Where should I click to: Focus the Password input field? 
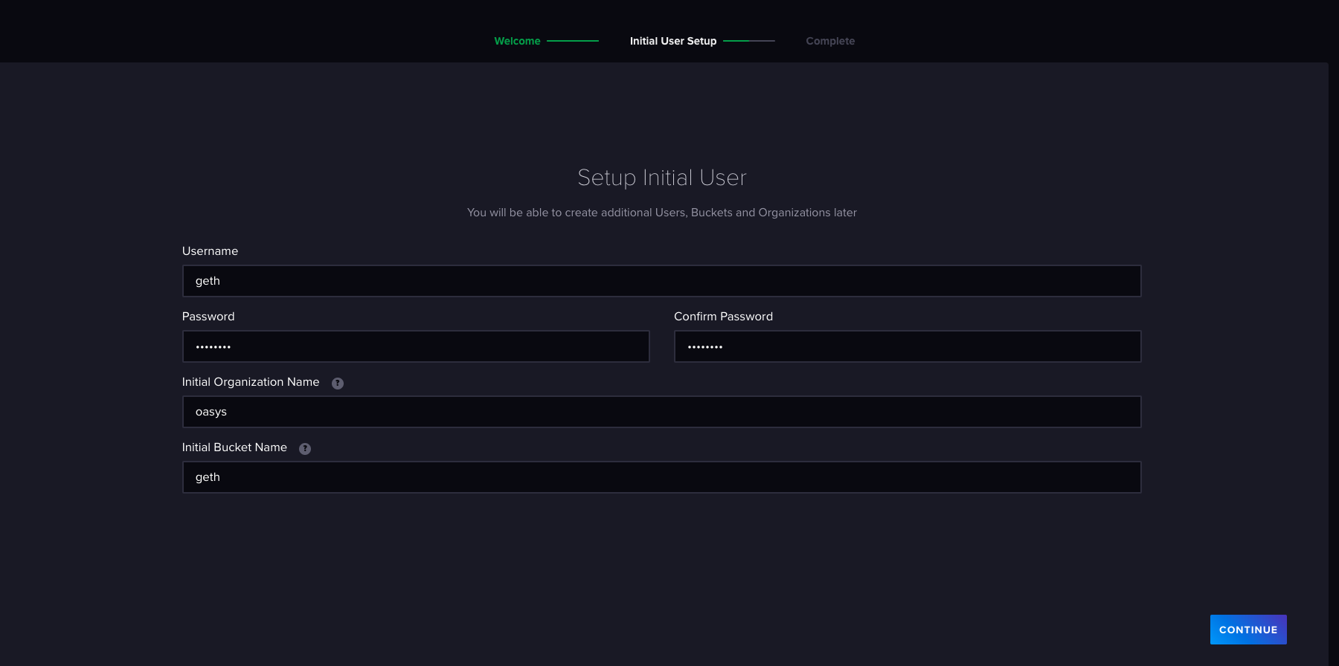(416, 346)
